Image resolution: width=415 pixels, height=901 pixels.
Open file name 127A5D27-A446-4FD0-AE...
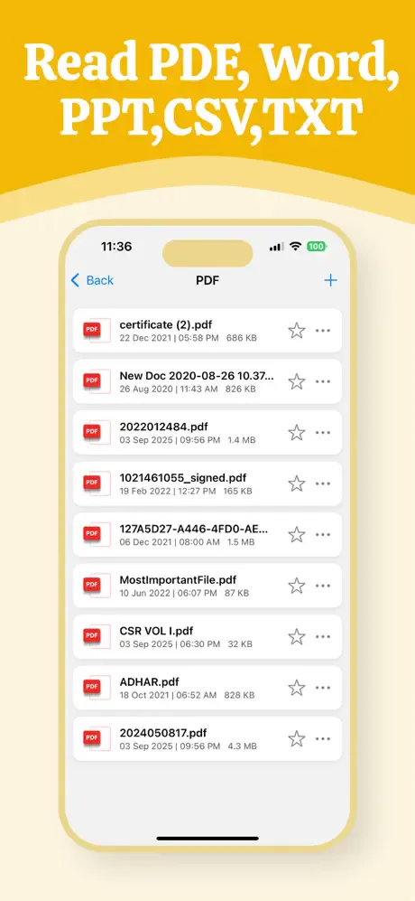tap(194, 530)
